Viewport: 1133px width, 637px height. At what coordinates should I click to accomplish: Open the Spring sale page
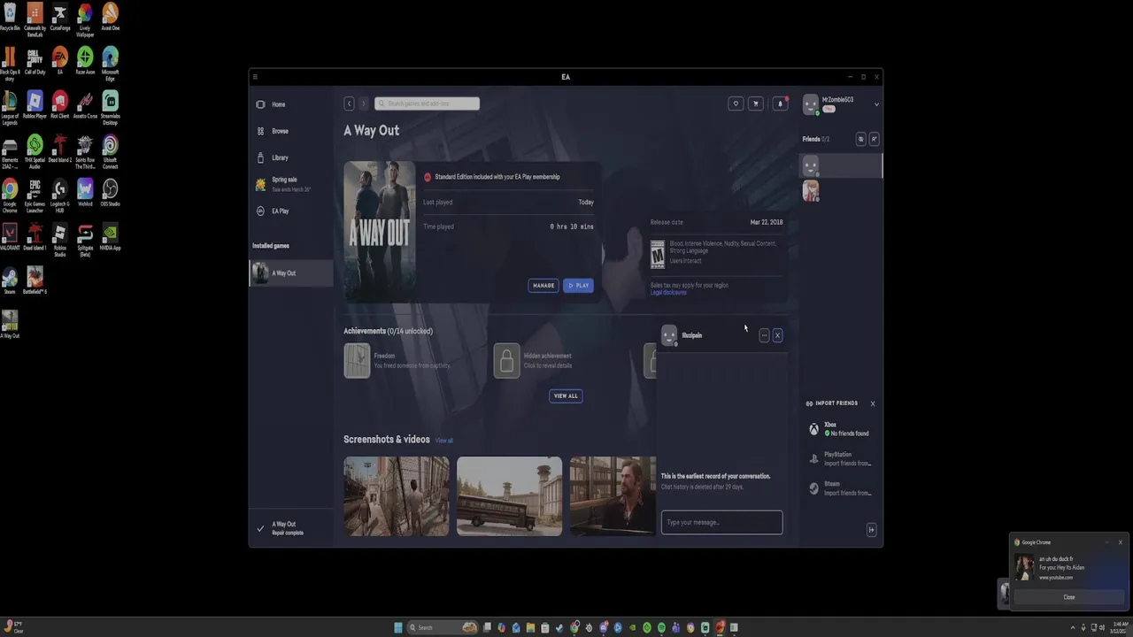point(291,184)
